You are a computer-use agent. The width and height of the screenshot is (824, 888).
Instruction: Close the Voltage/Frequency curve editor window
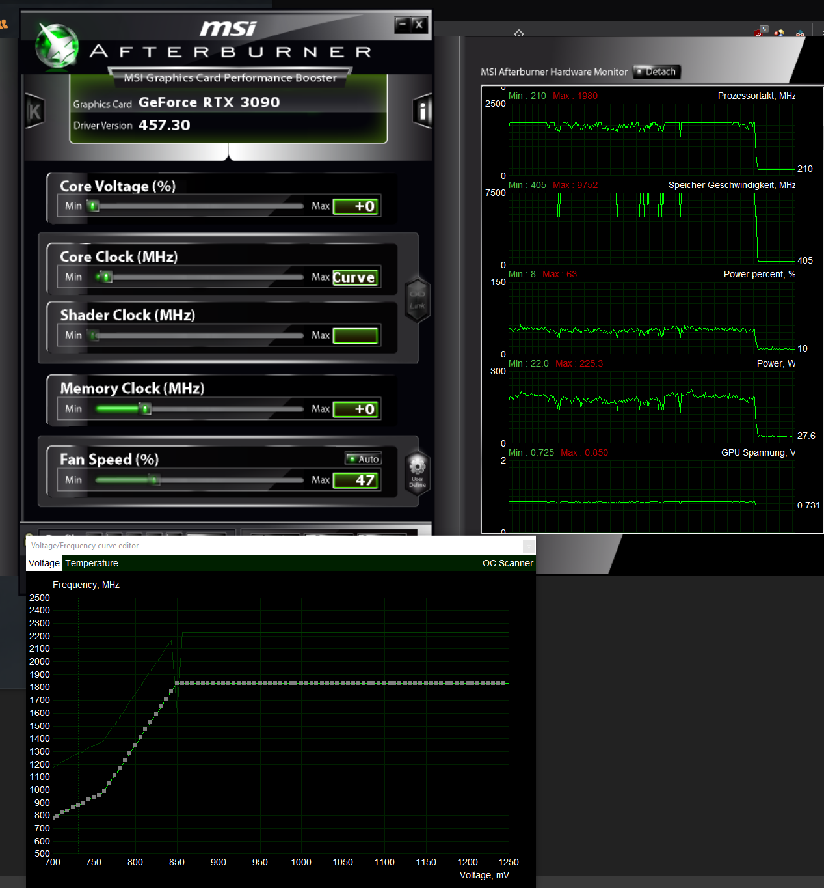click(x=529, y=546)
